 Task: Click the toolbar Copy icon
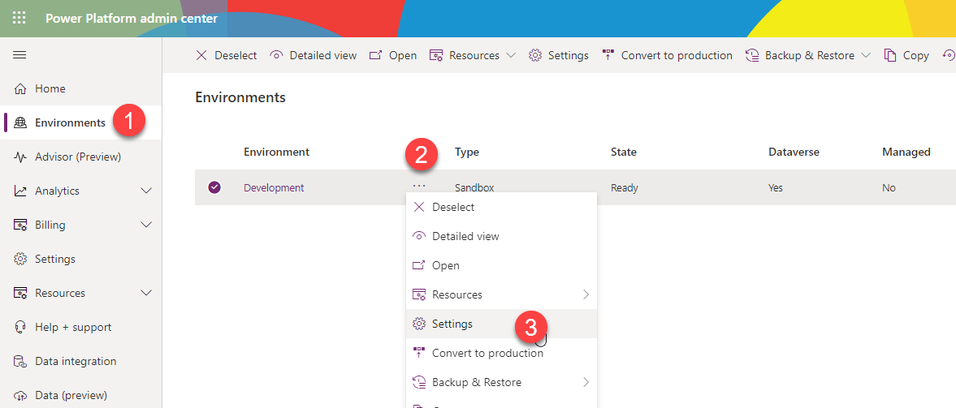(x=890, y=55)
